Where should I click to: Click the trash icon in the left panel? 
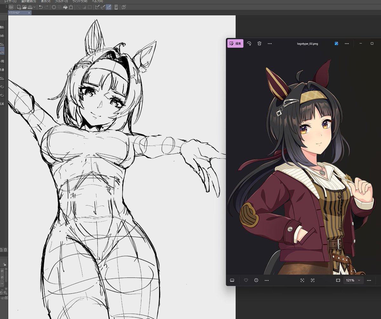5,250
